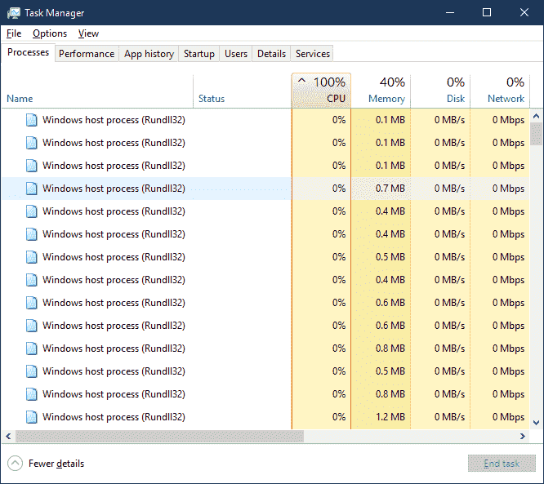Select the Processes tab

tap(28, 52)
